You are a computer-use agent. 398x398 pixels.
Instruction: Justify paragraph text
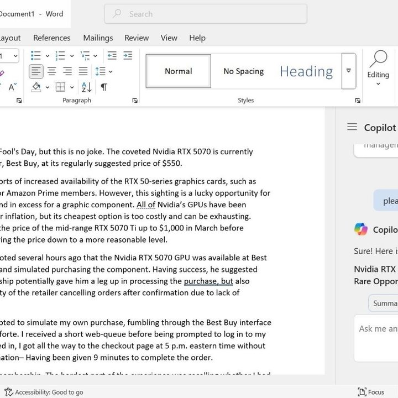[83, 71]
